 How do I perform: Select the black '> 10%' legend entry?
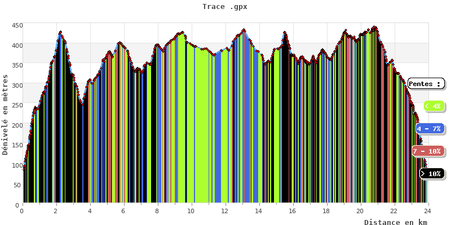pyautogui.click(x=432, y=174)
